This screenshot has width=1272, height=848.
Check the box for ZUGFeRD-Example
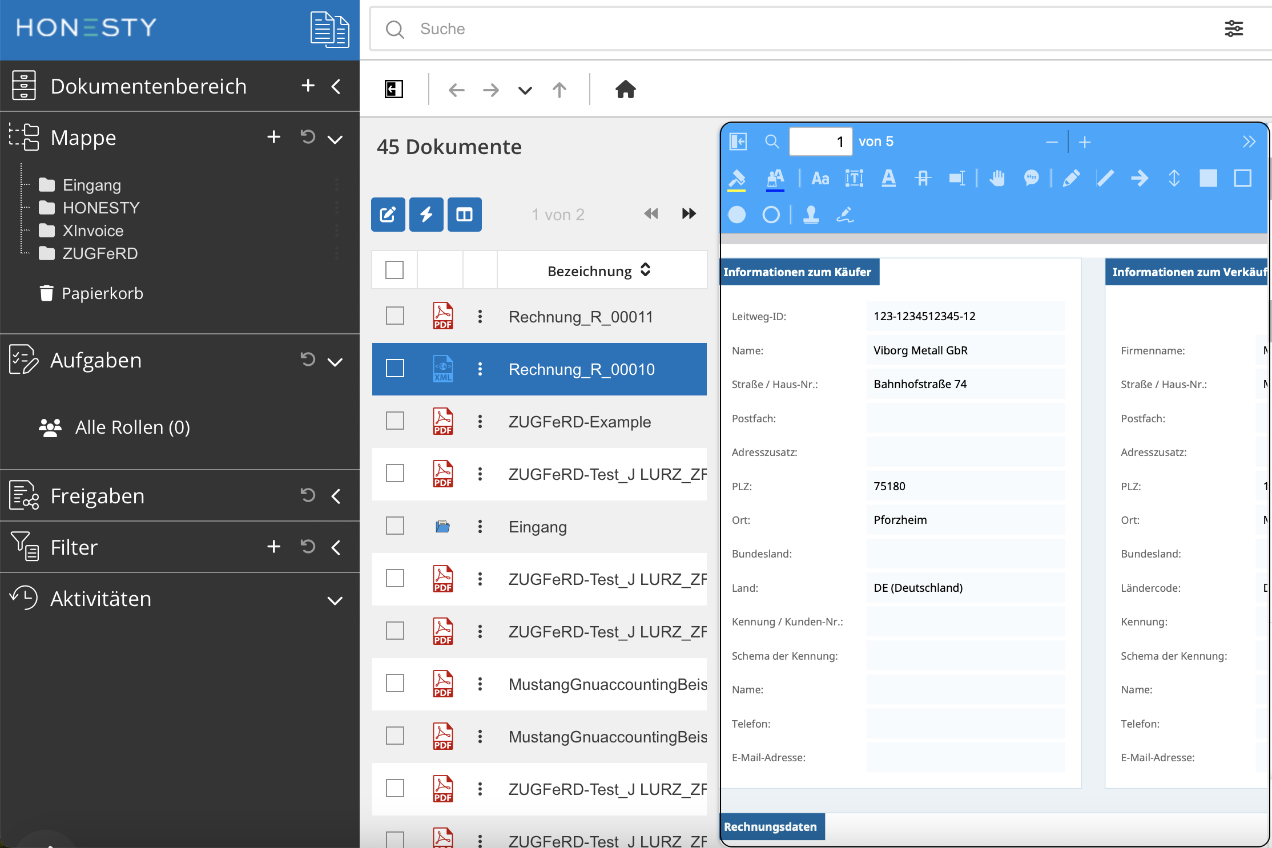pyautogui.click(x=395, y=421)
